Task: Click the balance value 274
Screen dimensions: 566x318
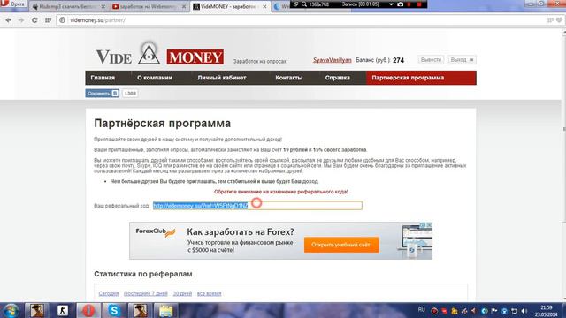Action: pos(398,60)
